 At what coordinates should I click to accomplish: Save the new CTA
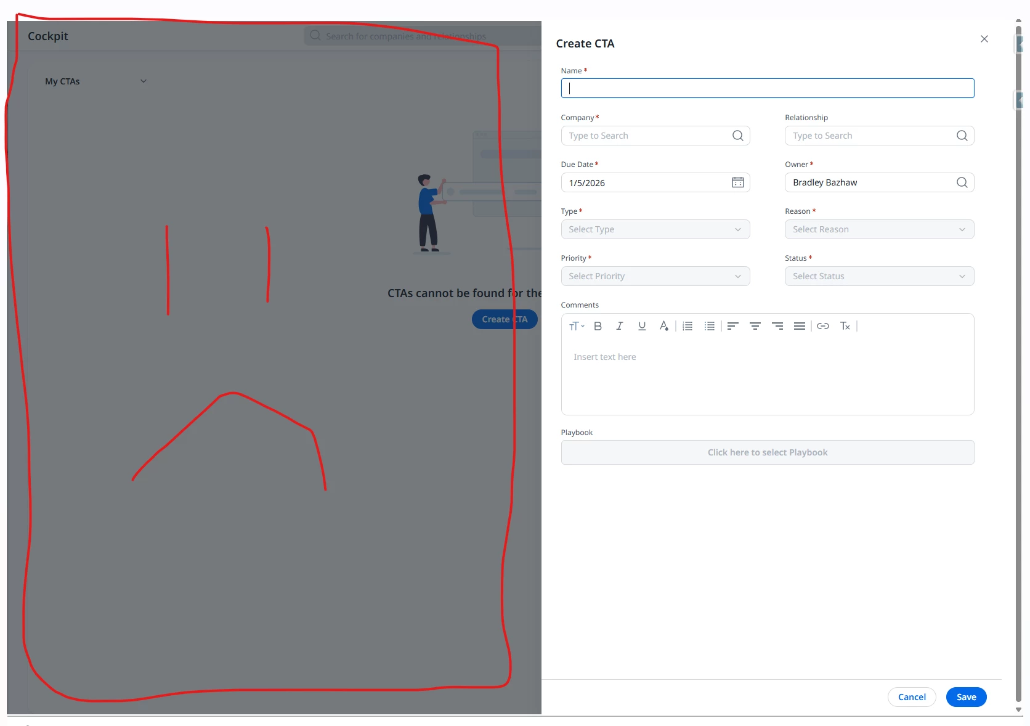(x=966, y=697)
